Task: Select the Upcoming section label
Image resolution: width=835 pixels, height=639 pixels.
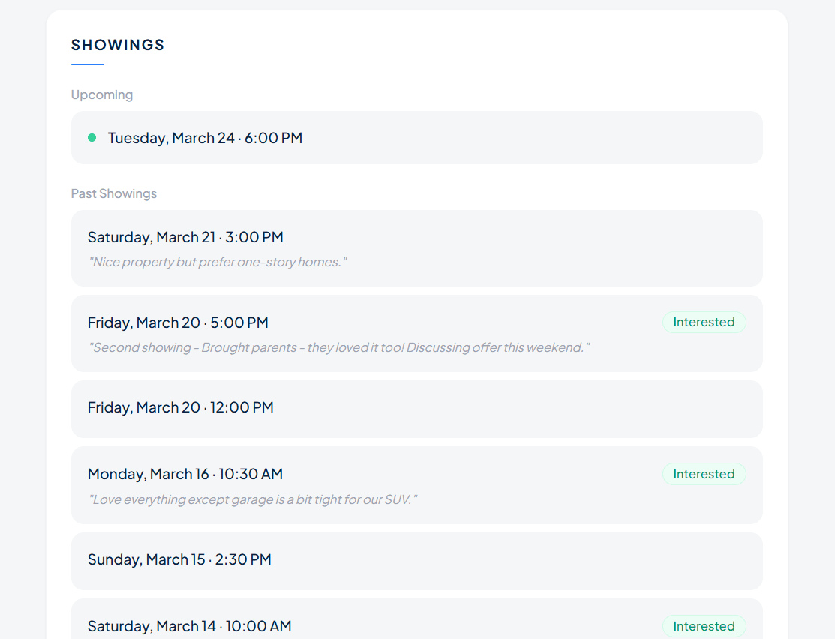Action: 102,94
